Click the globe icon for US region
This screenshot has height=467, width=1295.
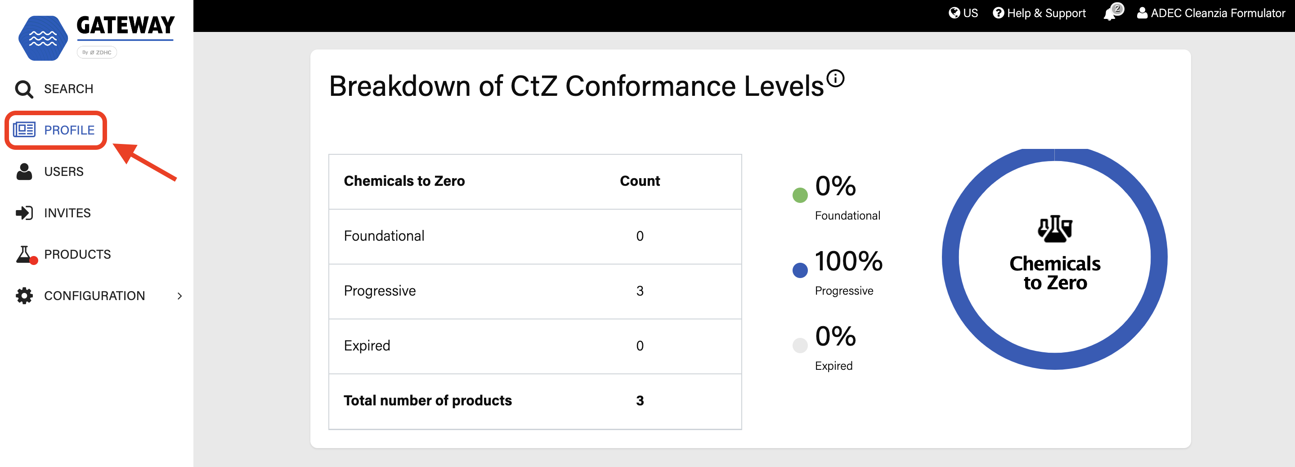[x=954, y=13]
